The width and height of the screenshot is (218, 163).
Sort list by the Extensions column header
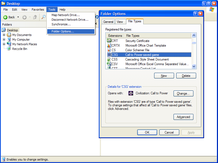click(115, 36)
